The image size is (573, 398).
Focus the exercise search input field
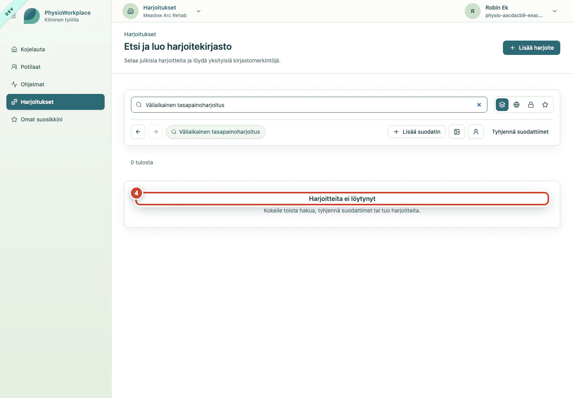coord(309,105)
